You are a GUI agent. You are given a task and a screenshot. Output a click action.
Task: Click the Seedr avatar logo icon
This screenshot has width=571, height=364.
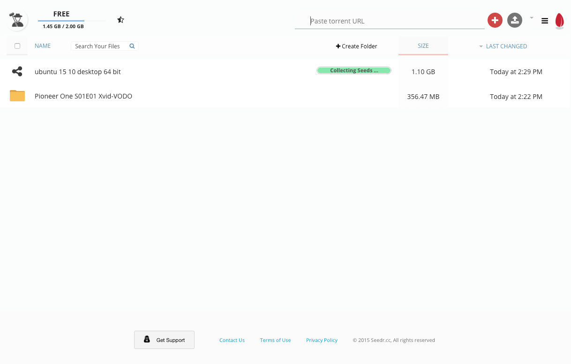coord(18,20)
